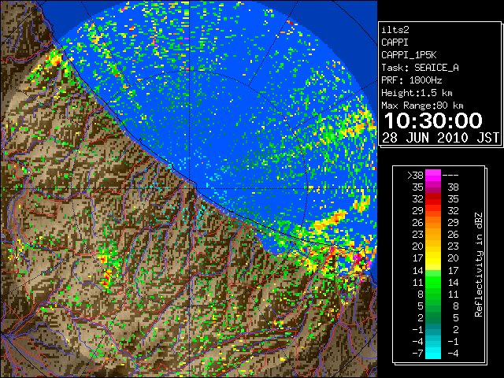504x378 pixels.
Task: Click the 'Task: SEAICE_A' text
Action: click(420, 68)
